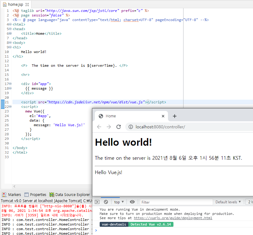The width and height of the screenshot is (253, 235).
Task: Click the 'Hello Vue.js!' string on line 26
Action: coord(69,125)
